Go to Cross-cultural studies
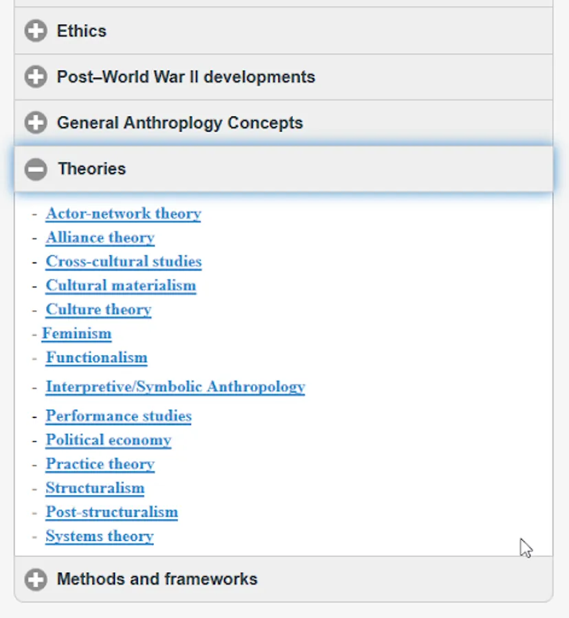This screenshot has width=569, height=618. click(124, 262)
